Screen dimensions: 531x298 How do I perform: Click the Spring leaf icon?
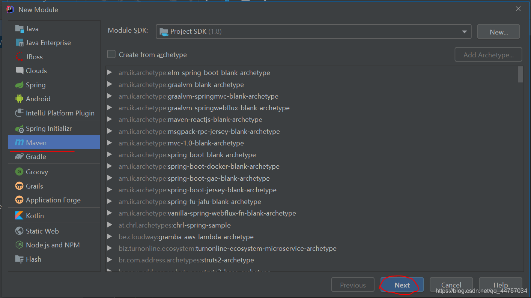tap(19, 85)
